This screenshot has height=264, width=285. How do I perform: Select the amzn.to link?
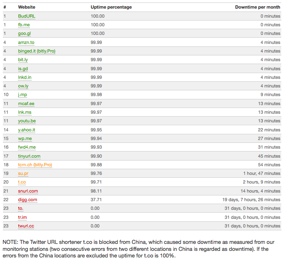click(x=26, y=42)
